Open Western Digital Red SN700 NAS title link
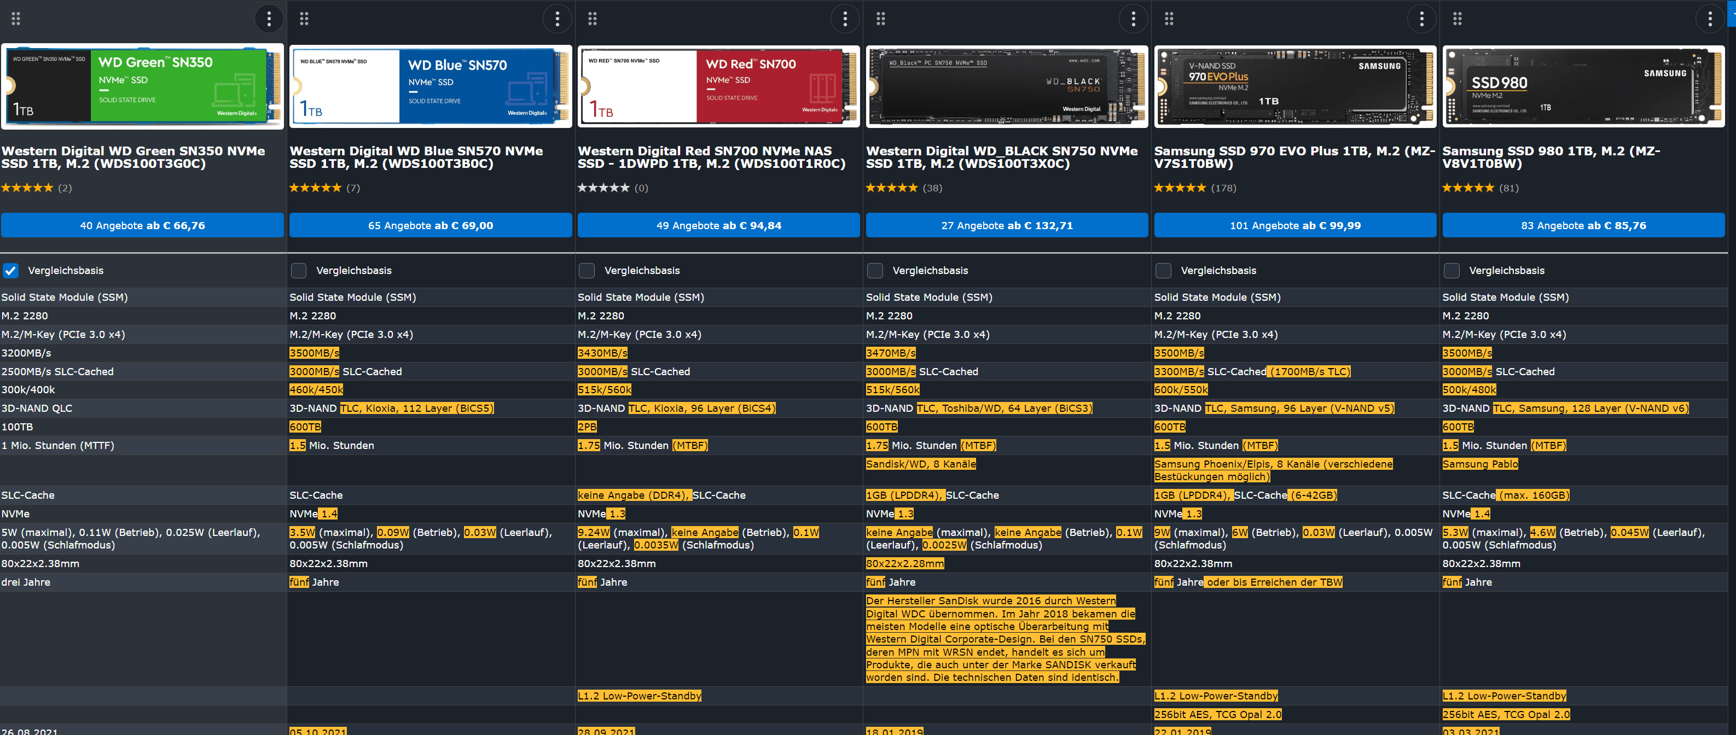Screen dimensions: 1736x735 tap(712, 157)
